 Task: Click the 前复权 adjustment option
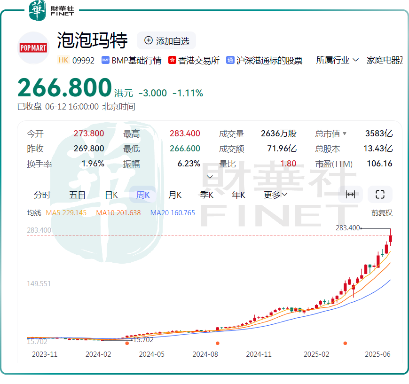pyautogui.click(x=382, y=213)
